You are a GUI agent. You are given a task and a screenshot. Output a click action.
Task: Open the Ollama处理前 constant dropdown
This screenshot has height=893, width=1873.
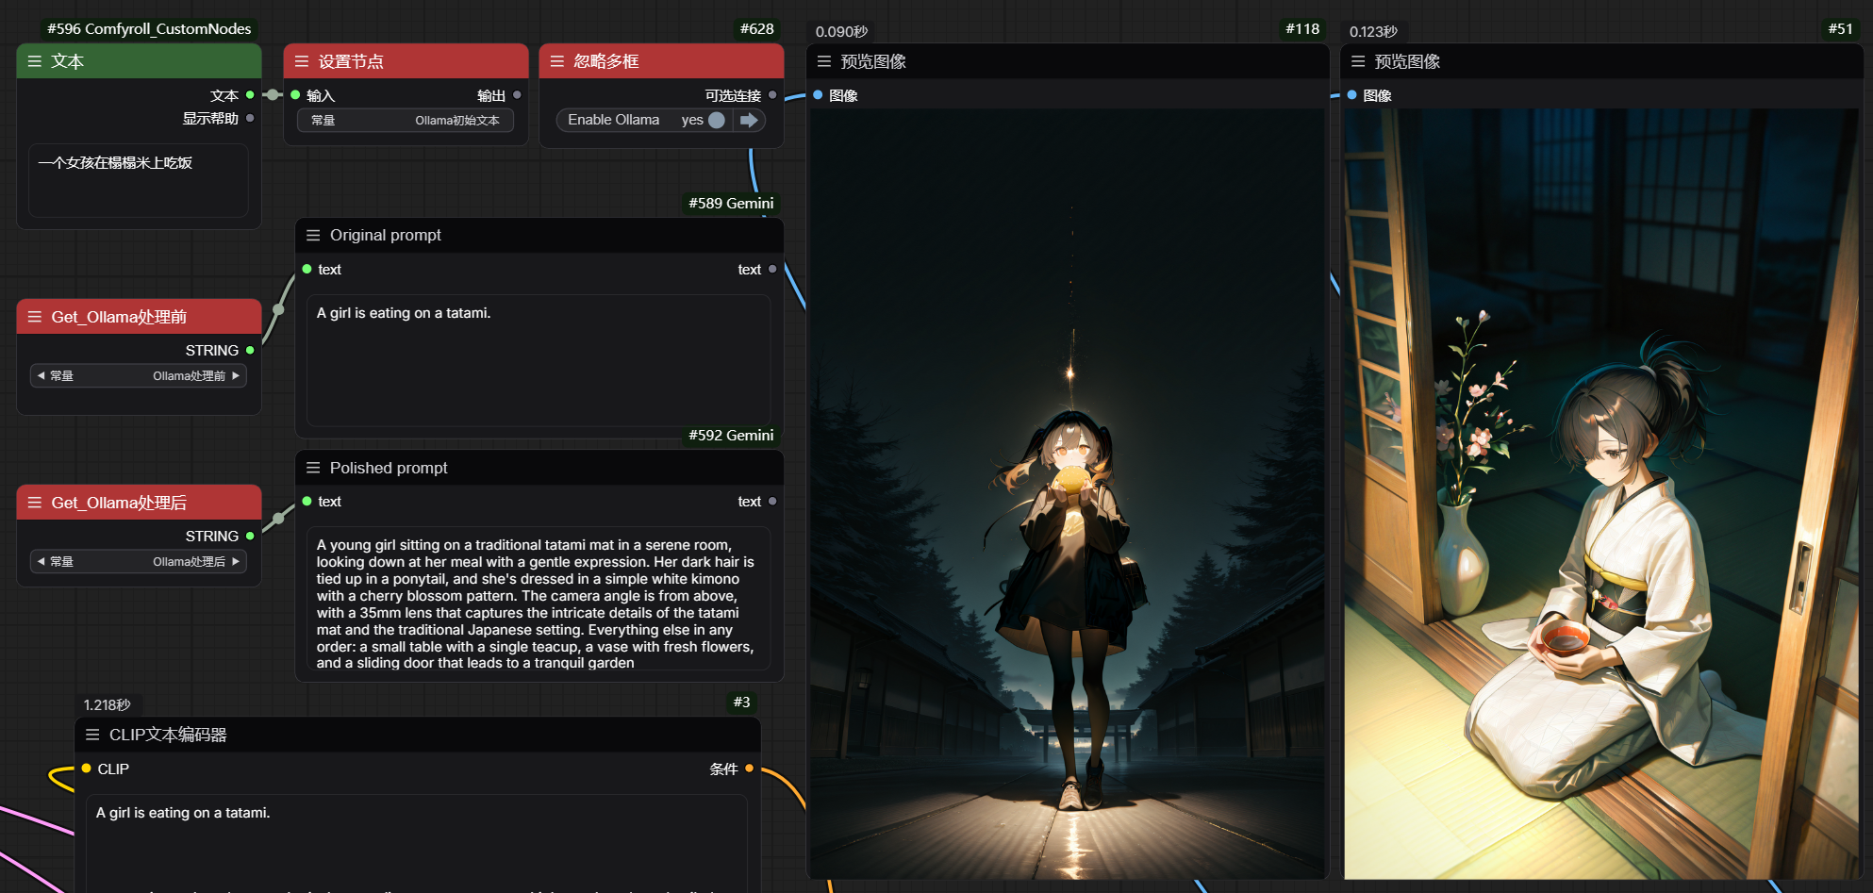[x=139, y=375]
